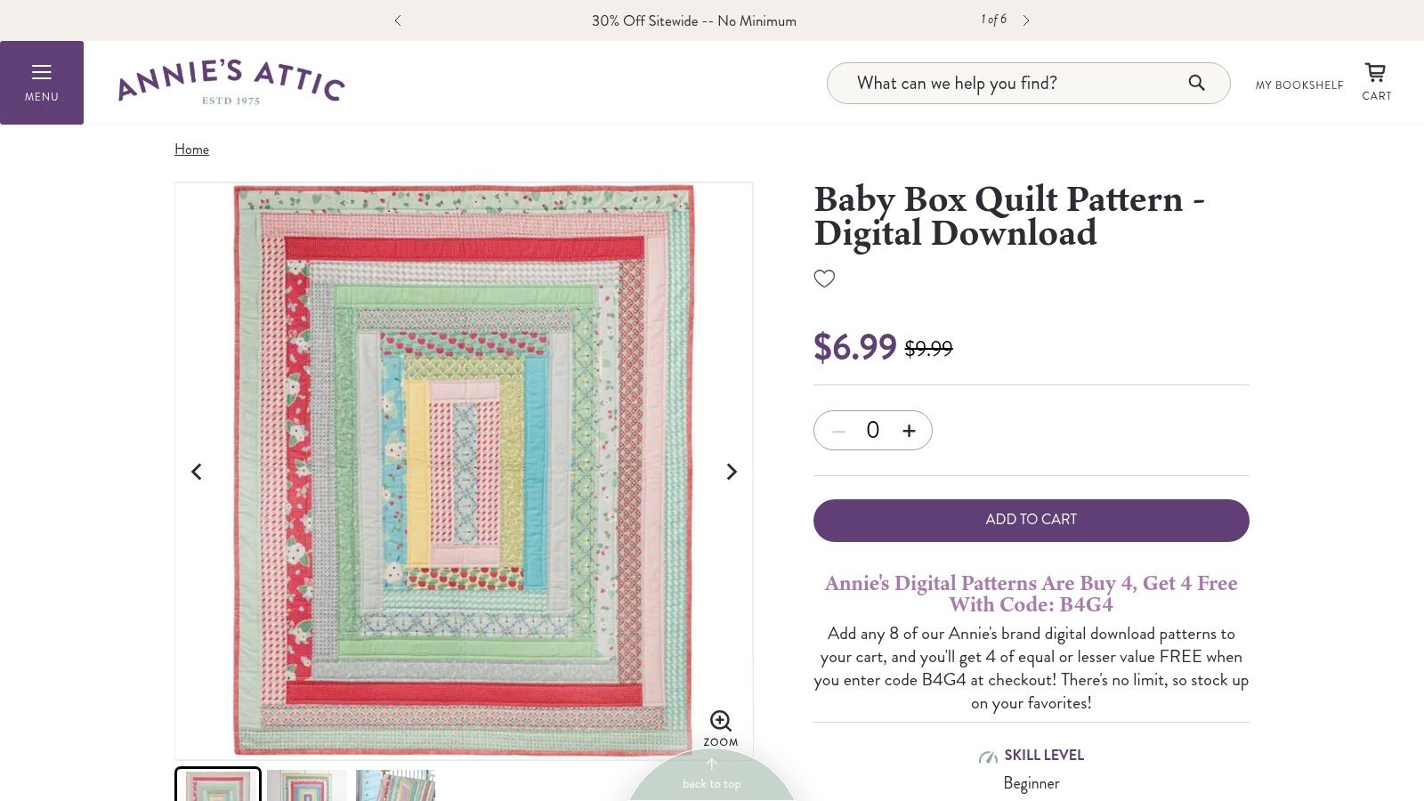Select the first quilt thumbnail
This screenshot has height=801, width=1424.
[218, 784]
